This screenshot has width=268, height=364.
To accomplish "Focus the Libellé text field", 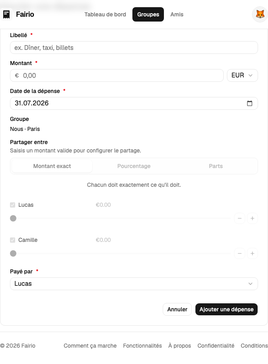I will click(134, 47).
